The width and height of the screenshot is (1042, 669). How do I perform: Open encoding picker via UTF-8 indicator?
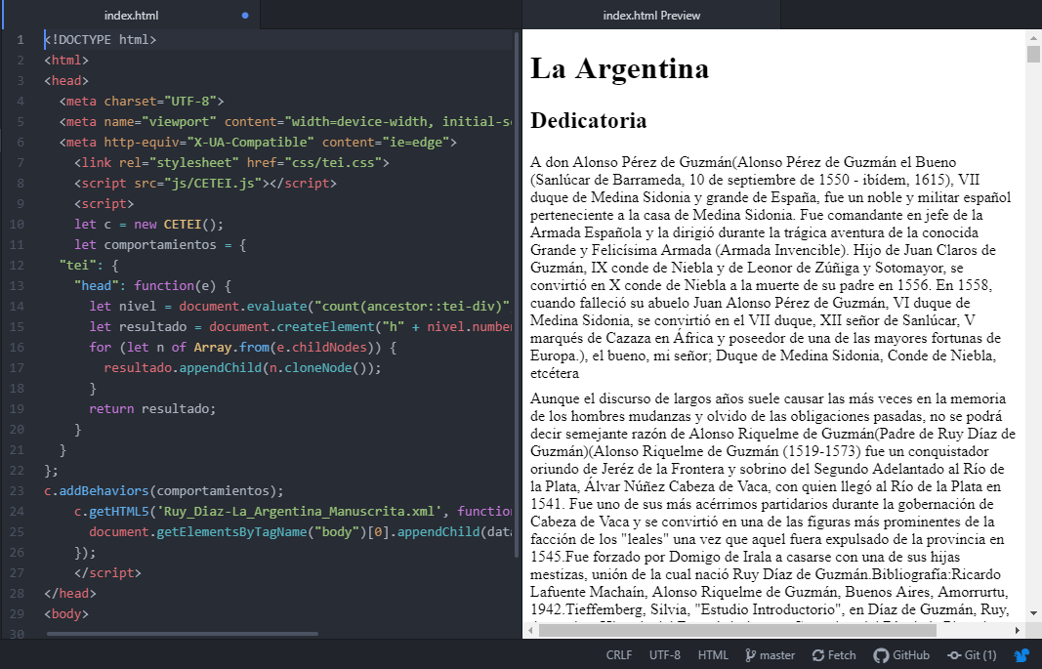coord(664,654)
